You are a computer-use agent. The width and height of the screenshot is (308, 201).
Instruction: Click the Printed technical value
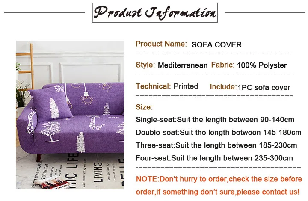tap(186, 86)
